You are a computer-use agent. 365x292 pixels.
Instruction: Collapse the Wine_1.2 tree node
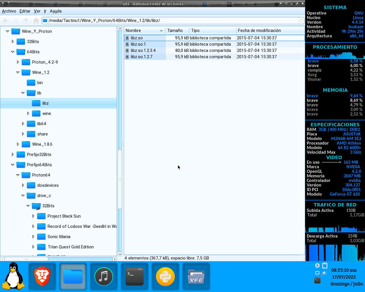click(18, 72)
